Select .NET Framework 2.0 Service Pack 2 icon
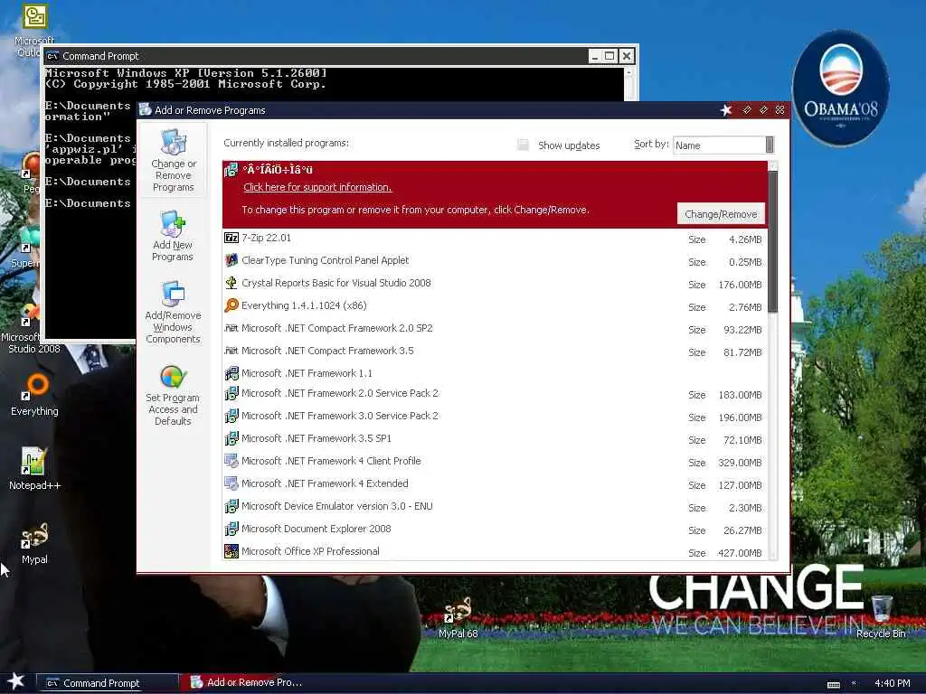The image size is (926, 694). tap(231, 393)
